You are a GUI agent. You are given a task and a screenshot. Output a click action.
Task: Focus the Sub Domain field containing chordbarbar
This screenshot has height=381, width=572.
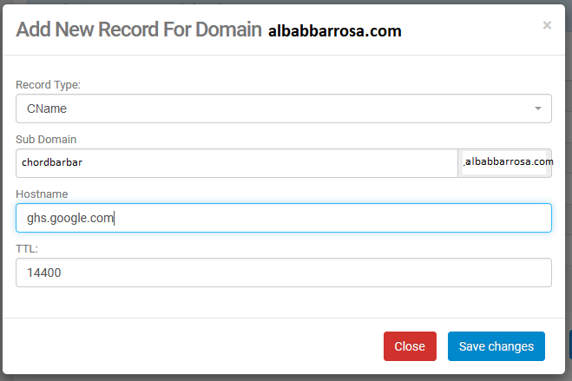pos(237,163)
